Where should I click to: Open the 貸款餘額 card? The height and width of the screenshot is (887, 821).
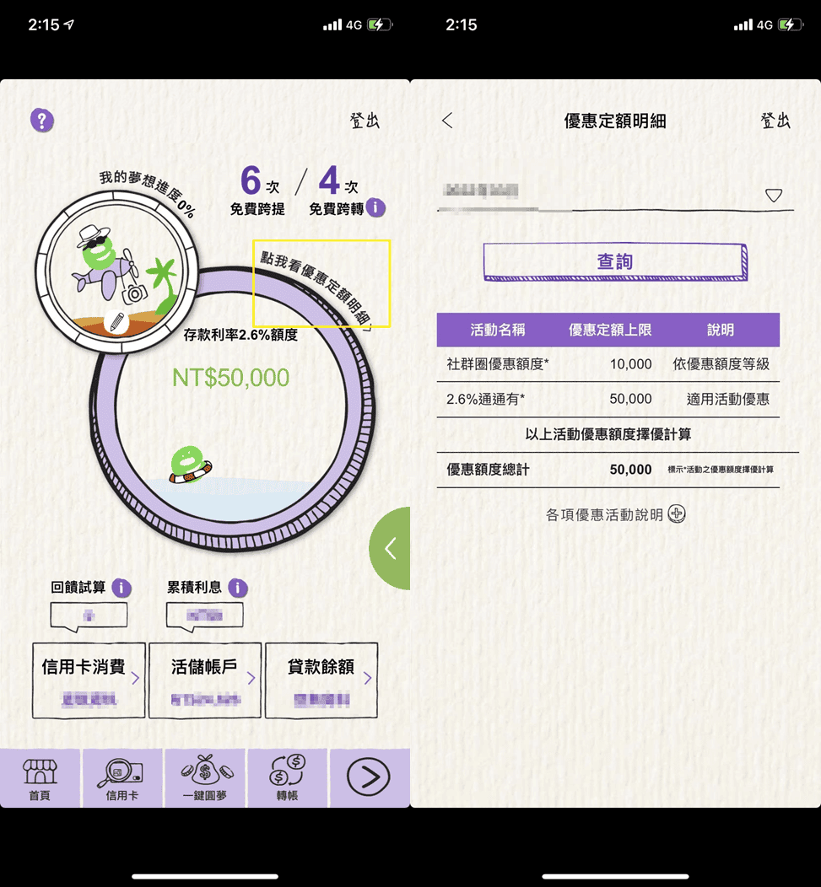(321, 680)
